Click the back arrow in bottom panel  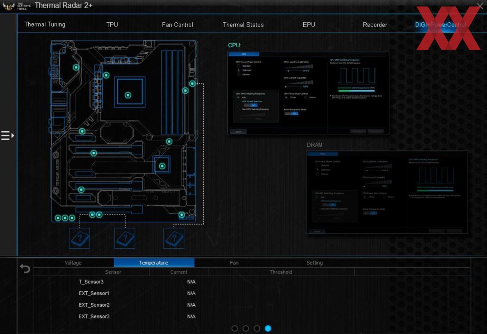[25, 268]
